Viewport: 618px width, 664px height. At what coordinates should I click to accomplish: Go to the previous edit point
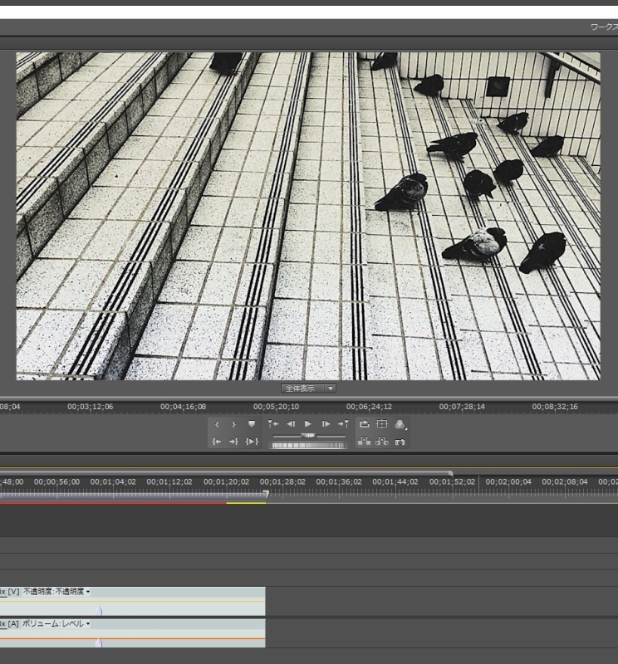click(274, 424)
